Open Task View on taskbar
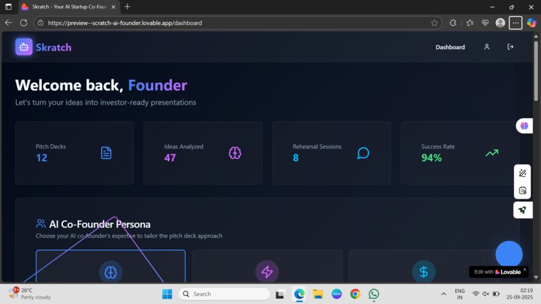This screenshot has height=304, width=541. point(280,295)
